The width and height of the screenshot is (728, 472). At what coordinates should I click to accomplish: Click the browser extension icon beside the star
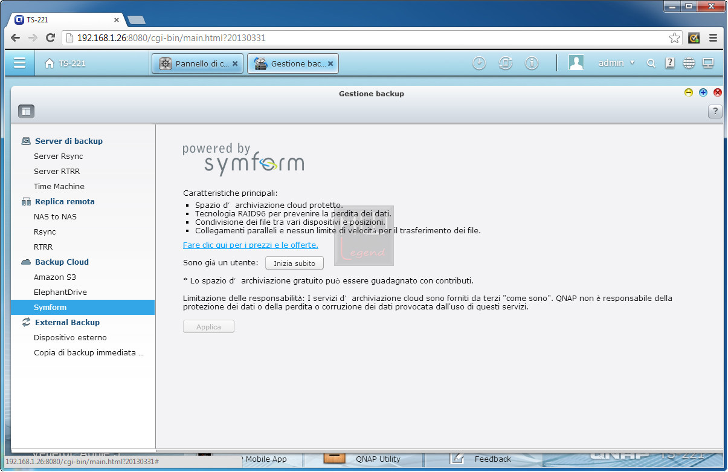click(x=694, y=37)
